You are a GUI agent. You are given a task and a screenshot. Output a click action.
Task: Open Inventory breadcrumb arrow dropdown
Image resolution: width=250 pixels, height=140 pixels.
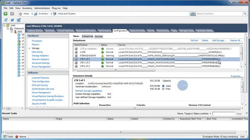coord(51,14)
